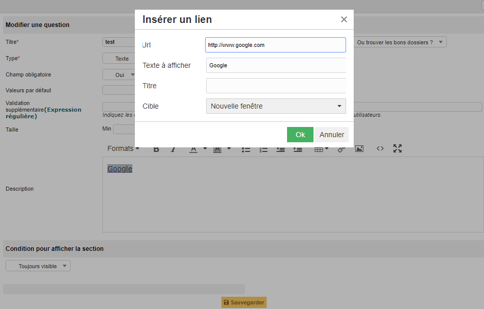Open the table insert menu
The height and width of the screenshot is (309, 484).
coord(321,149)
